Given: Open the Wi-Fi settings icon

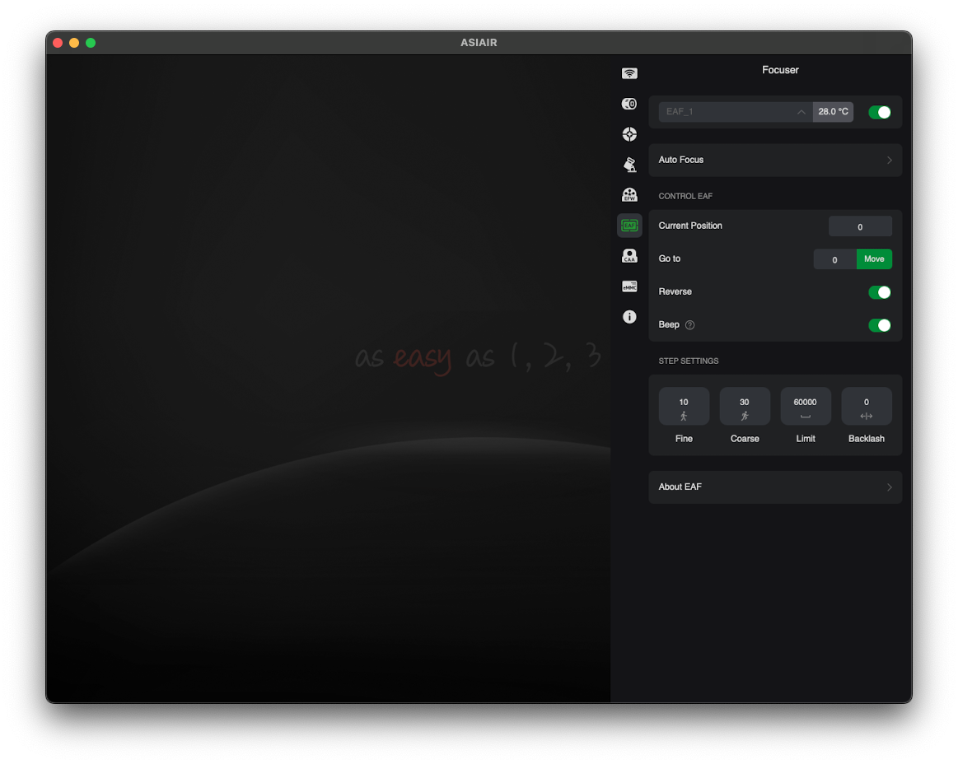Looking at the screenshot, I should click(x=629, y=73).
